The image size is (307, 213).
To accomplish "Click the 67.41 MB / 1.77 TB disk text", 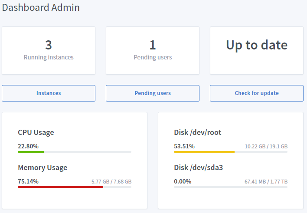I will click(x=266, y=182).
